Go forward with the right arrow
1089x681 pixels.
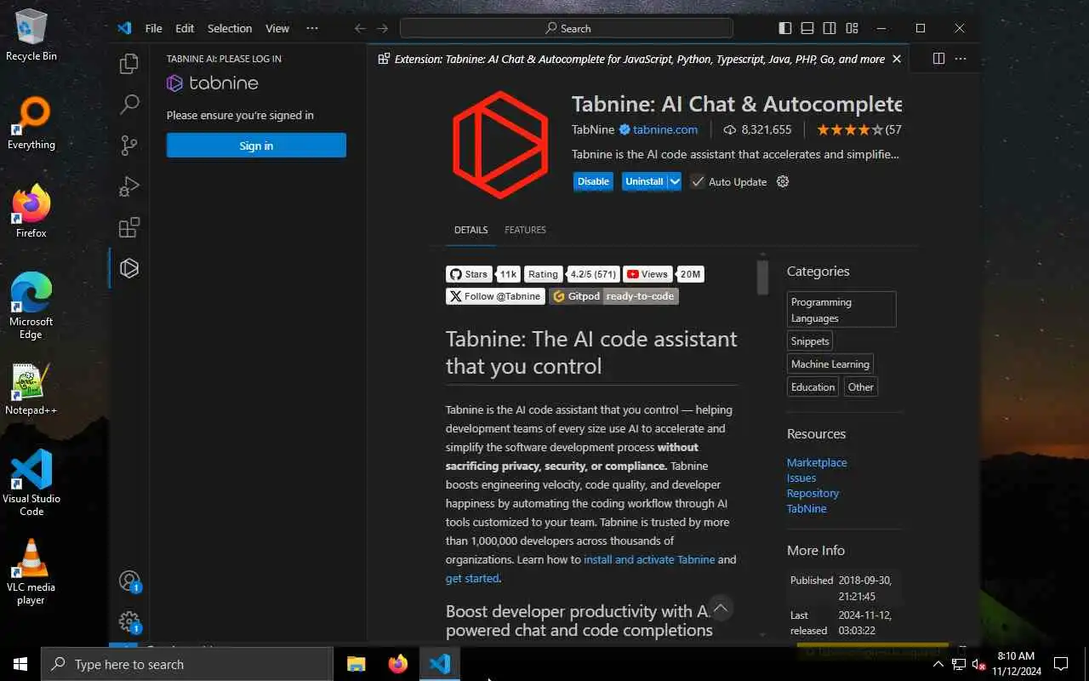pyautogui.click(x=383, y=28)
